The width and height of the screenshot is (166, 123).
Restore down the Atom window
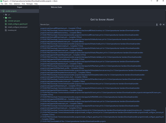(x=157, y=1)
